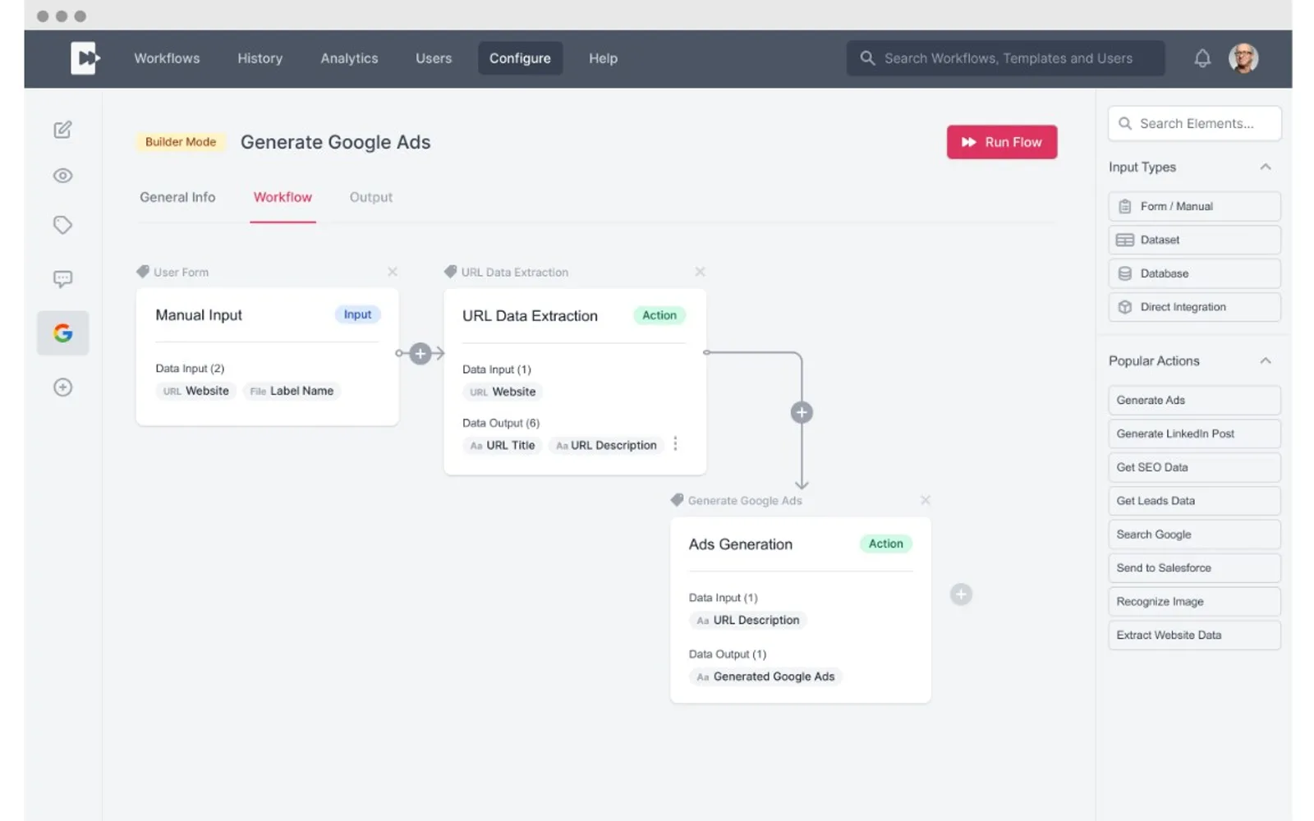Screen dimensions: 1314x821
Task: Click the Website chip in Manual Input card
Action: click(x=195, y=391)
